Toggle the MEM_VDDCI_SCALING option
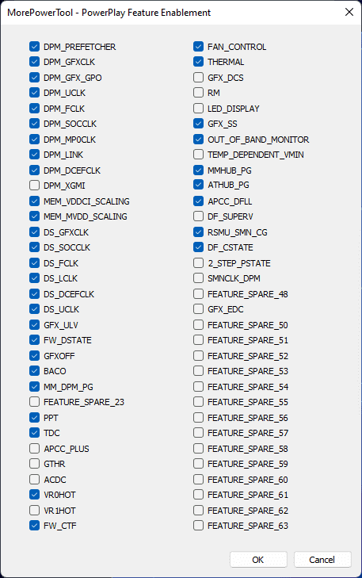The image size is (362, 578). [34, 201]
